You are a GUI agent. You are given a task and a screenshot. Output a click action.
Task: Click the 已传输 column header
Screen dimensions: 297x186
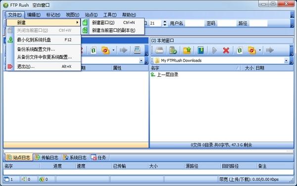tap(130, 166)
